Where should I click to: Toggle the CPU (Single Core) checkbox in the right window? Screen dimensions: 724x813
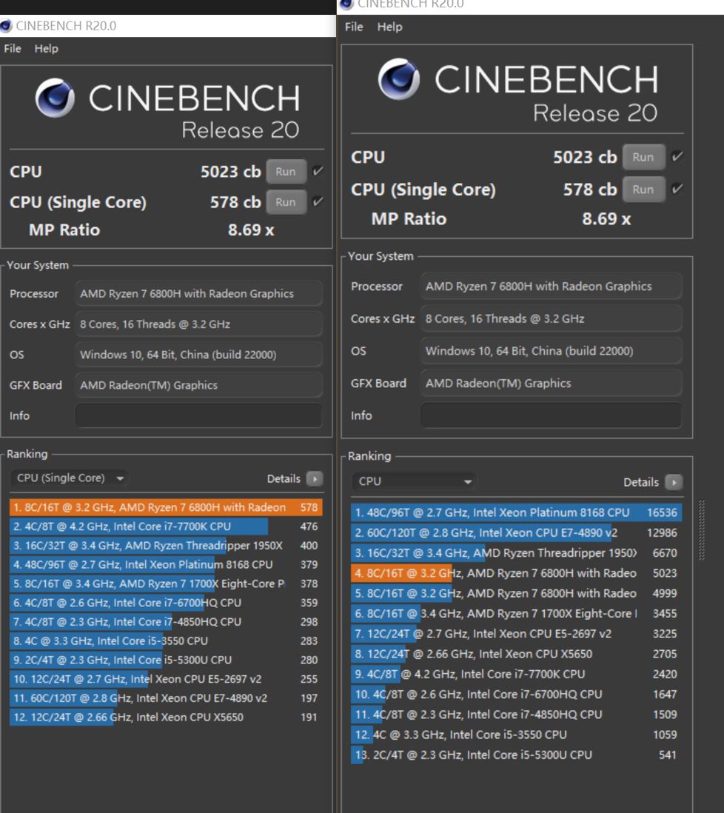coord(677,189)
